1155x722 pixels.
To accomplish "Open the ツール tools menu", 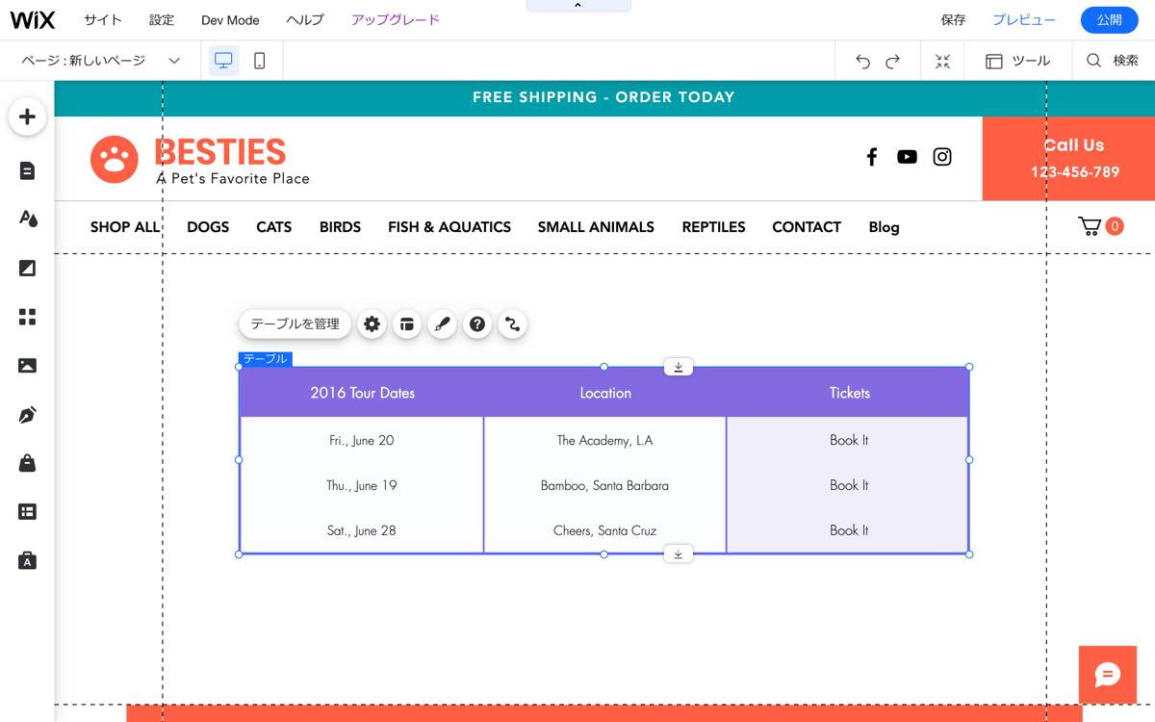I will coord(1017,61).
